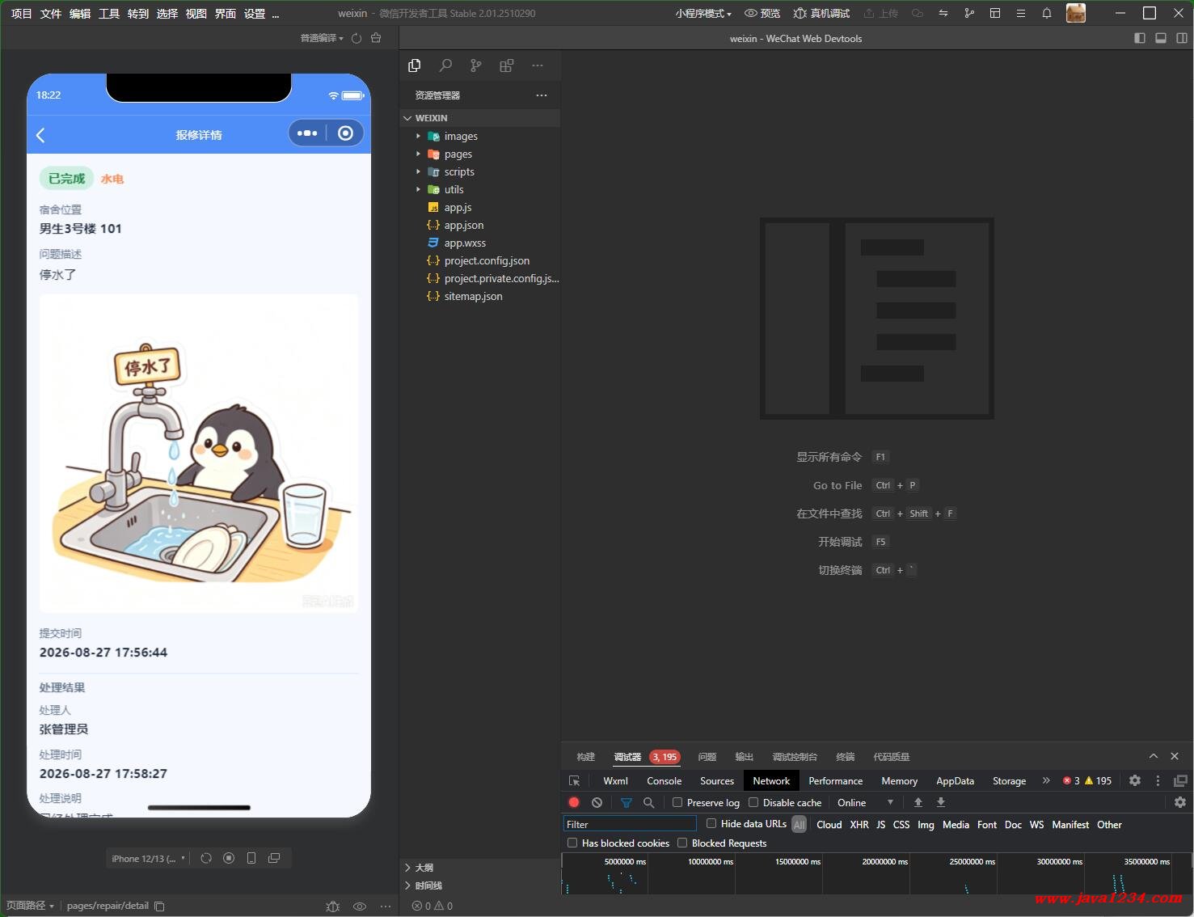This screenshot has height=917, width=1194.
Task: Click the stop icon below the simulator
Action: point(229,858)
